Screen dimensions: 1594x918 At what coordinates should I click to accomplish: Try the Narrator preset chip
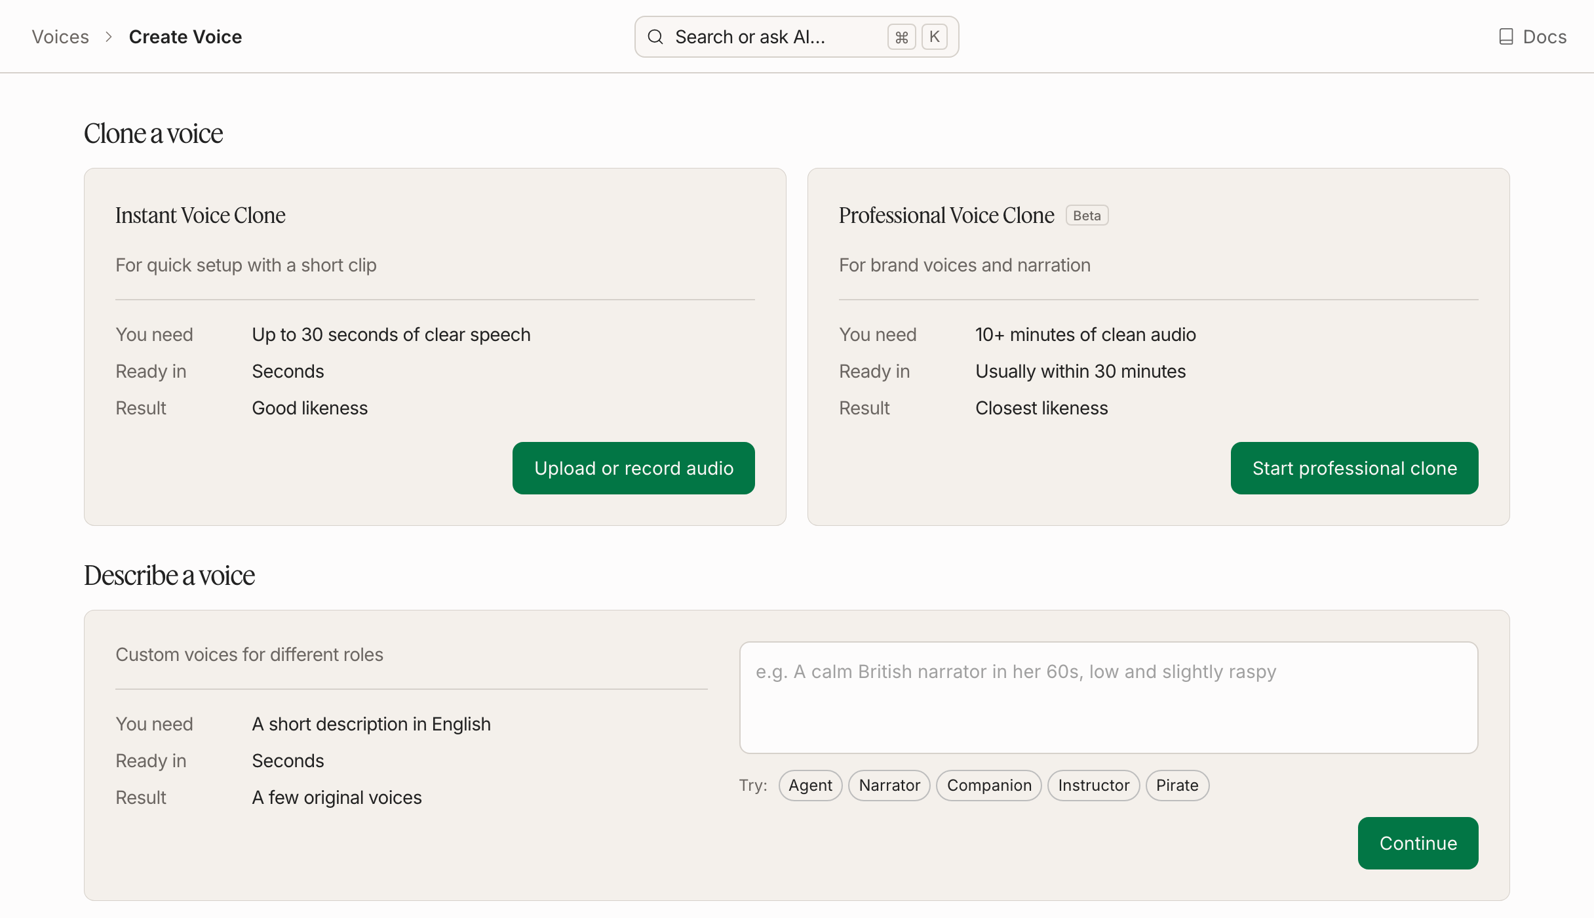coord(889,786)
